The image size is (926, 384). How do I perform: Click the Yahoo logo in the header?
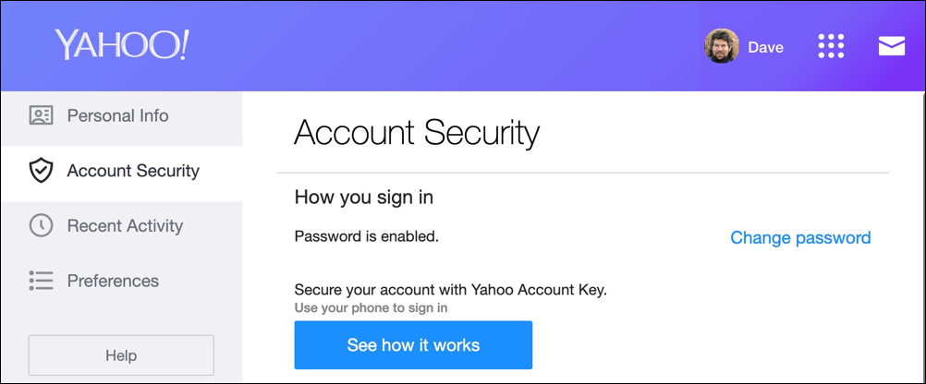click(x=121, y=45)
